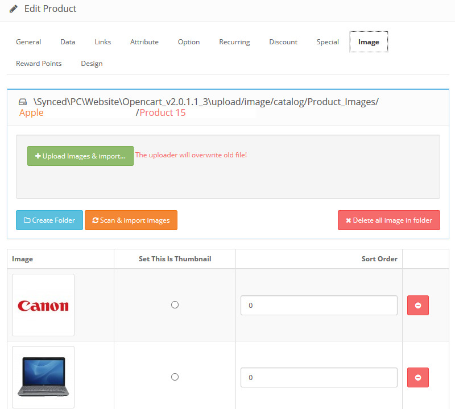Image resolution: width=455 pixels, height=409 pixels.
Task: Select the Option tab
Action: (189, 42)
